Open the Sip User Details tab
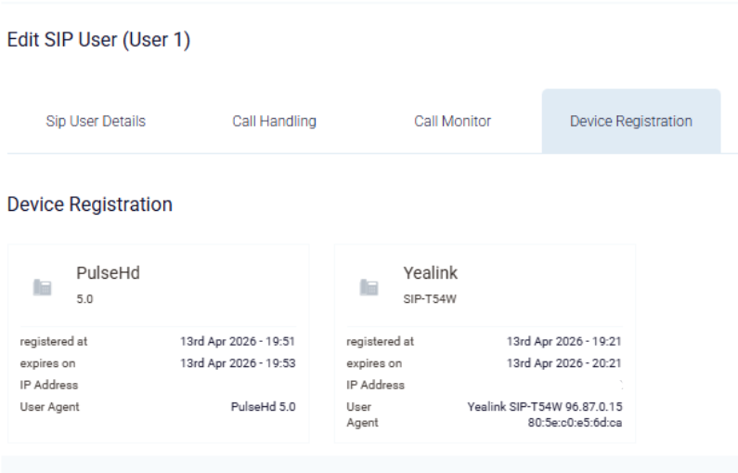738x473 pixels. point(96,121)
